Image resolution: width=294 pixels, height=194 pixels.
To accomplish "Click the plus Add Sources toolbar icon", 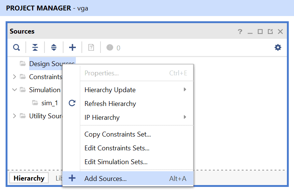I will [72, 48].
